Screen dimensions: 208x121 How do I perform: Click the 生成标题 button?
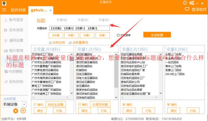click(157, 35)
